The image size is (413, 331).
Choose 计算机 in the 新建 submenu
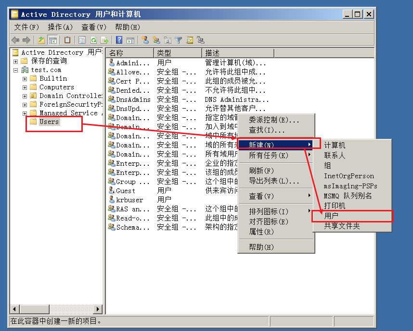(352, 145)
